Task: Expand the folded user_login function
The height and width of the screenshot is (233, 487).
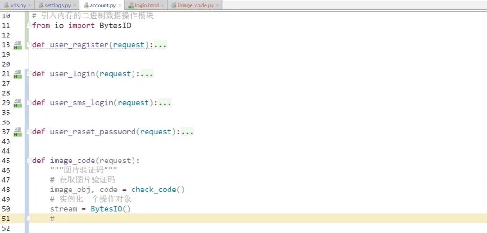Action: point(29,74)
